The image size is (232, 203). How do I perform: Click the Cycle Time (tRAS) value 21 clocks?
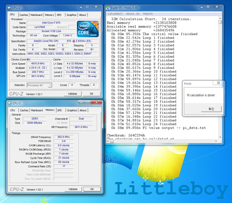tap(63, 158)
